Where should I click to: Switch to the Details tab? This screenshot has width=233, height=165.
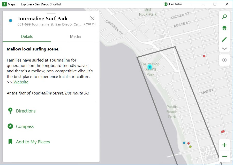pyautogui.click(x=27, y=37)
